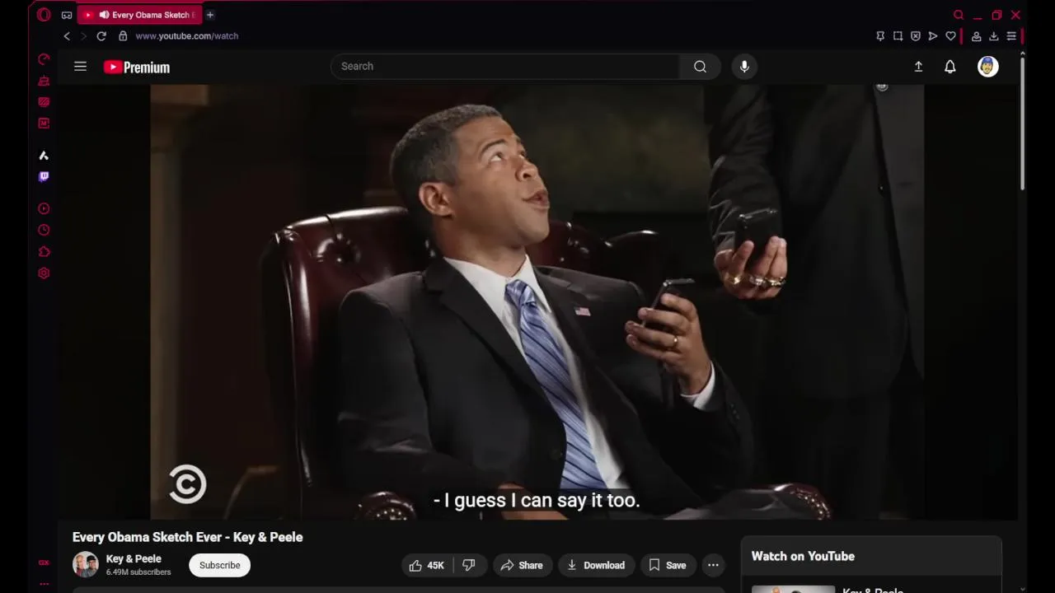Like the video with 45K likes
Image resolution: width=1055 pixels, height=593 pixels.
click(x=427, y=565)
